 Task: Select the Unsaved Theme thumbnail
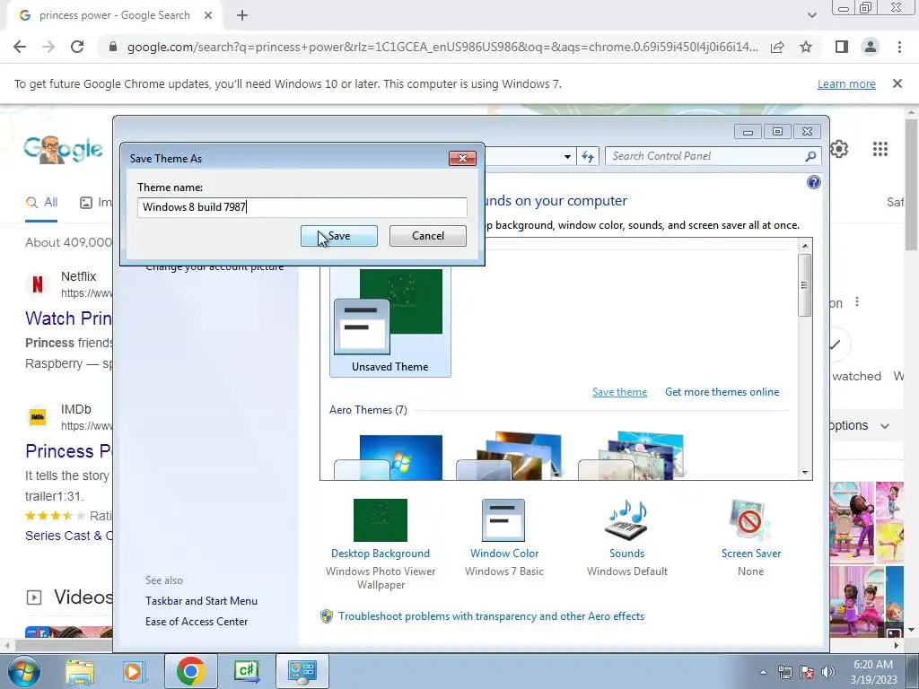coord(389,321)
